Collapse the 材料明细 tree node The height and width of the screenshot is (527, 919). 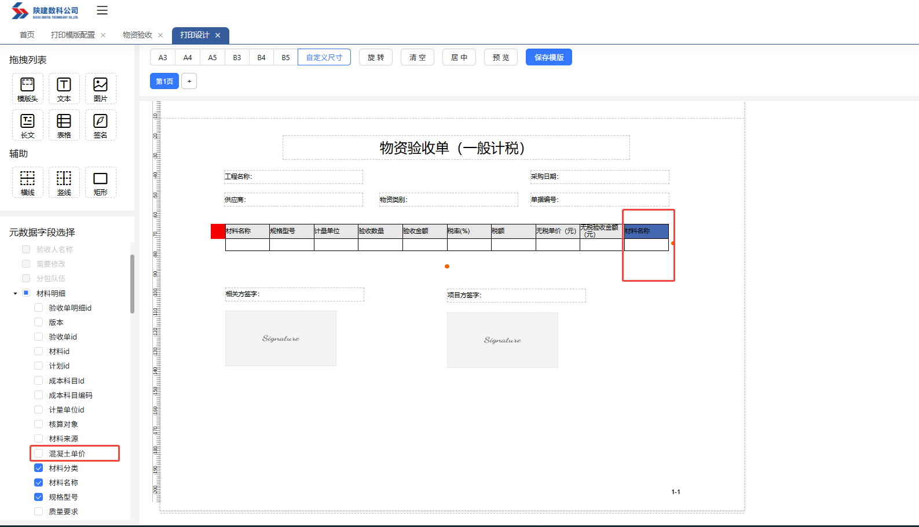pyautogui.click(x=15, y=293)
